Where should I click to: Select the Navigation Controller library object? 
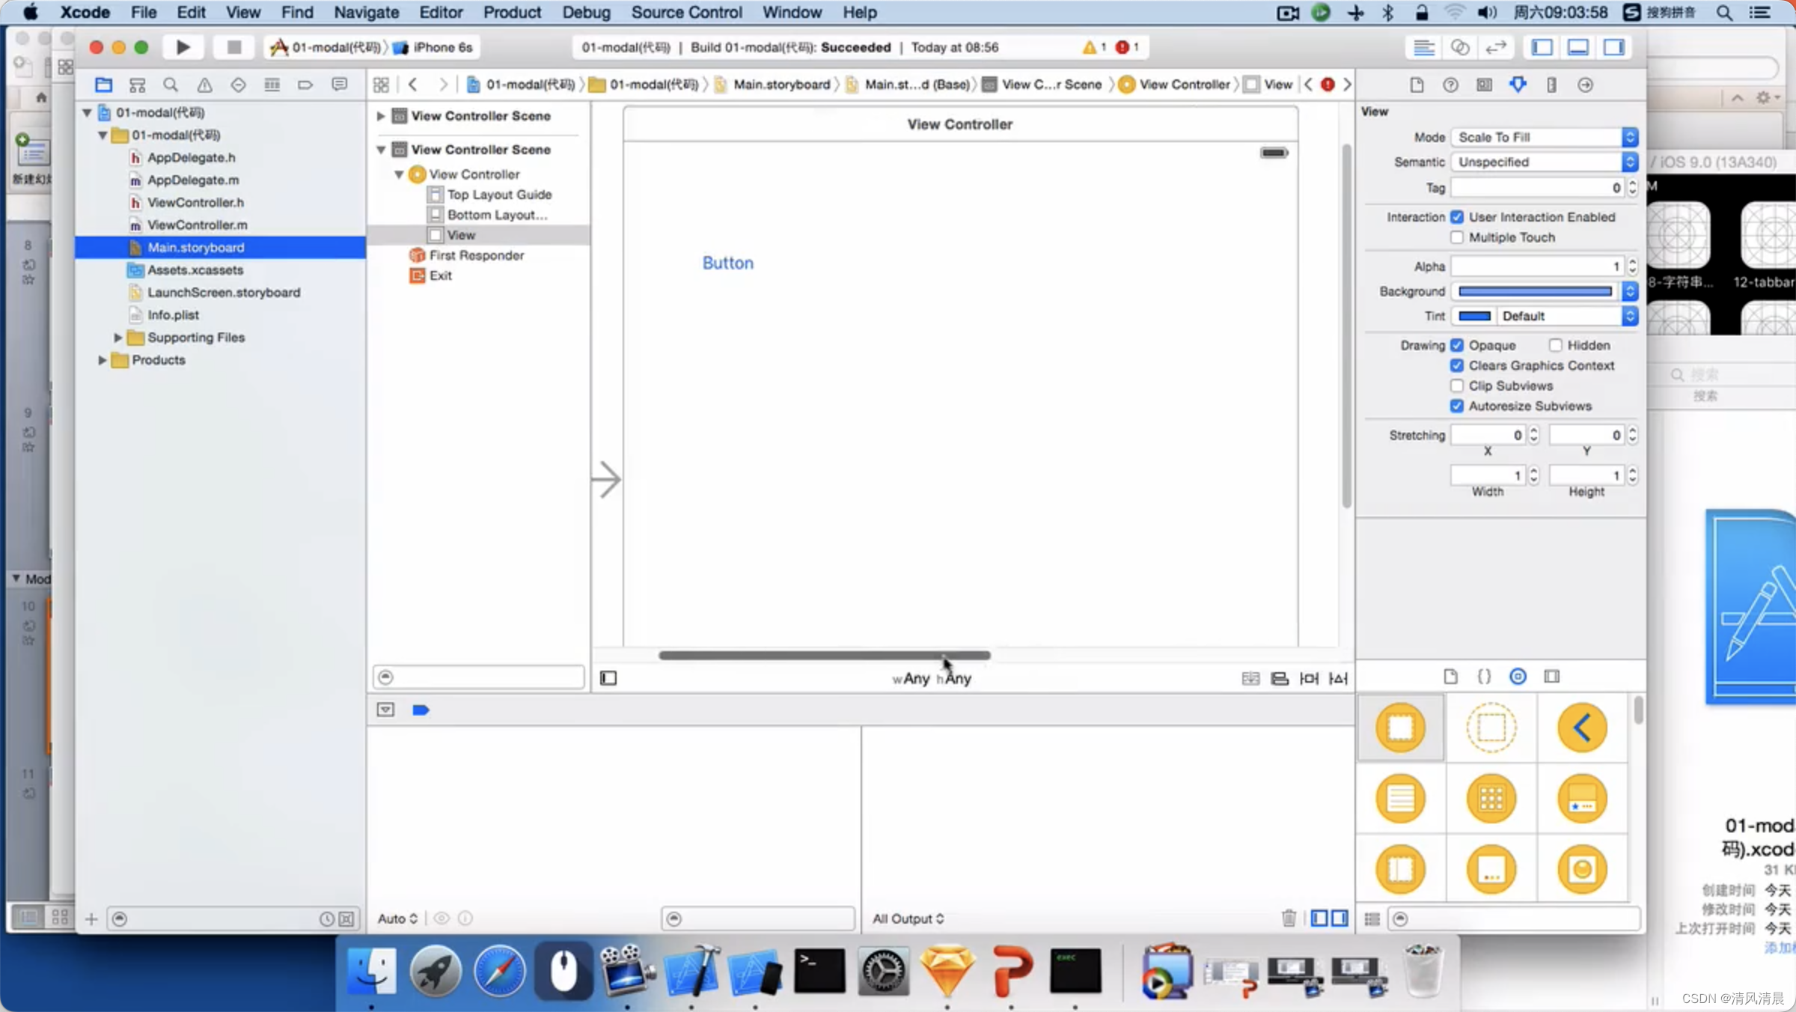pyautogui.click(x=1582, y=728)
